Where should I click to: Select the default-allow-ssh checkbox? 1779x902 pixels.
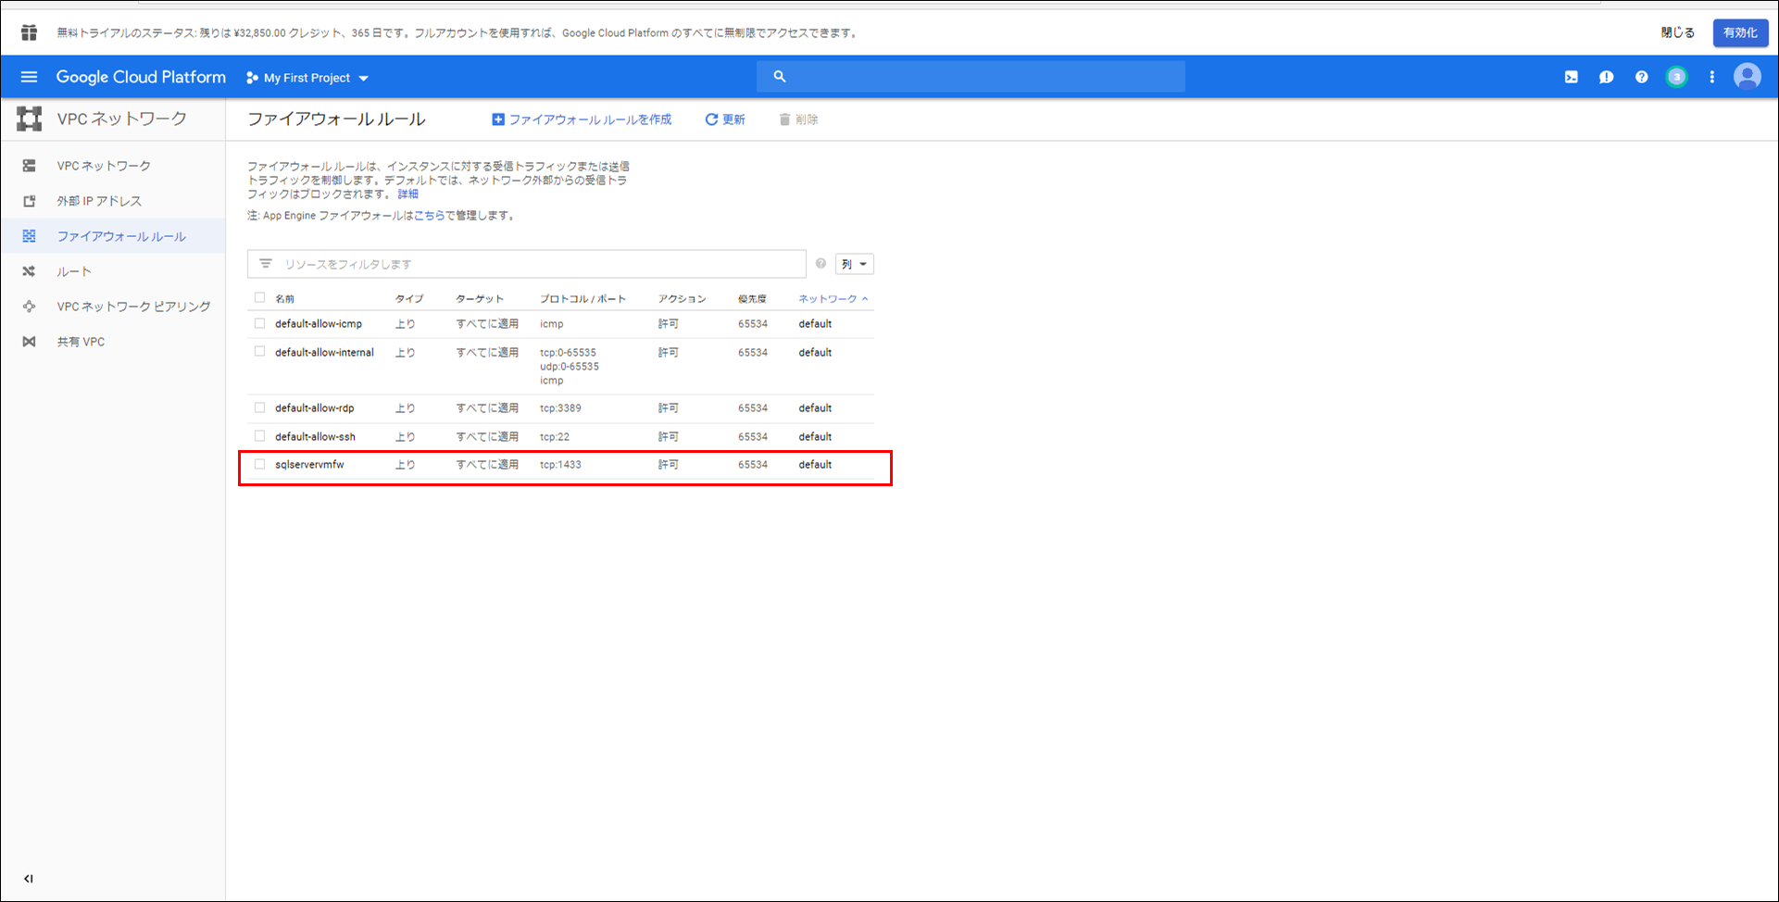260,435
